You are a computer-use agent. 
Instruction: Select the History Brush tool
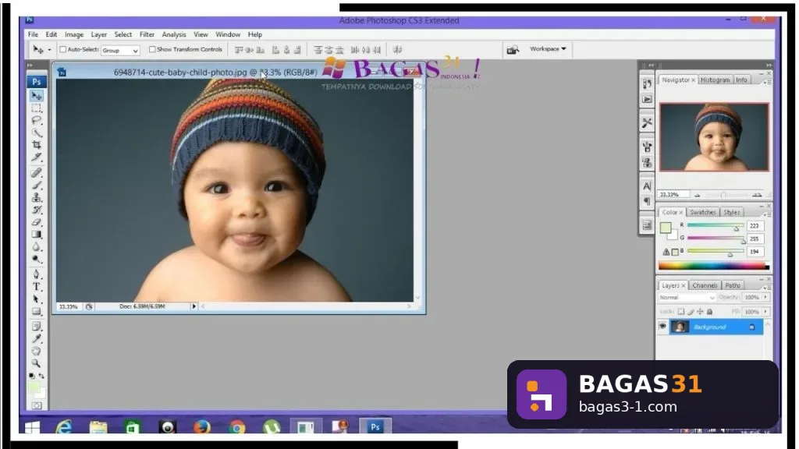click(x=36, y=210)
